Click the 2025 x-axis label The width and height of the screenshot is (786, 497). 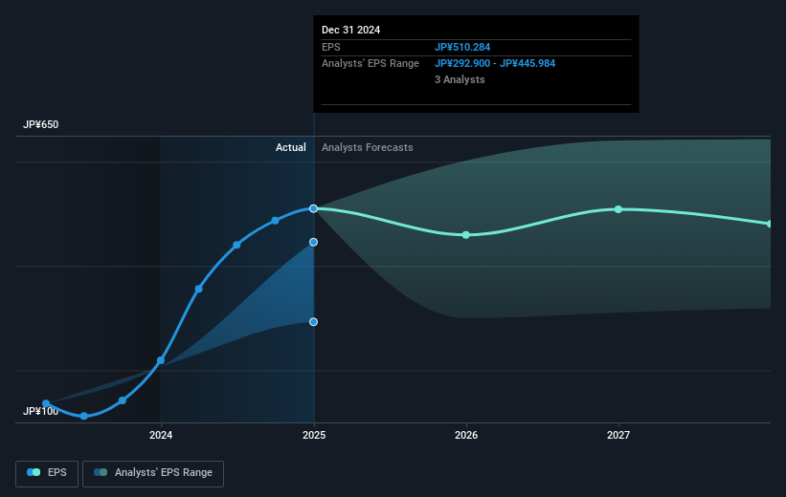[314, 435]
